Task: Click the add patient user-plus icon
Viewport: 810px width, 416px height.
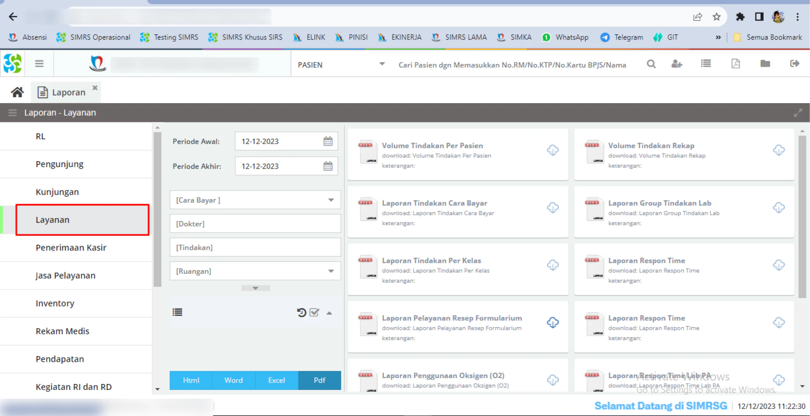Action: tap(677, 64)
